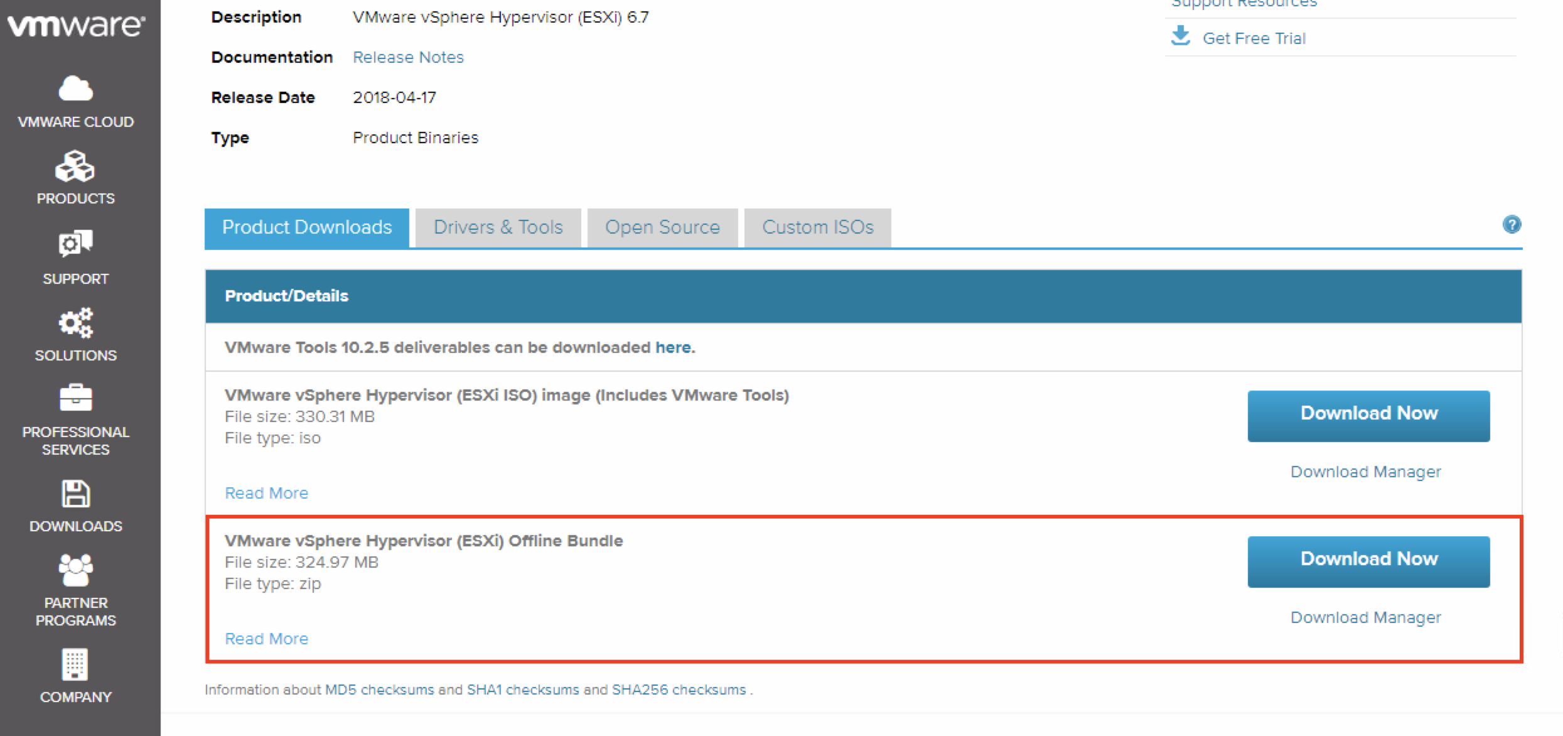Select the Product Downloads tab
The height and width of the screenshot is (736, 1563).
[307, 227]
